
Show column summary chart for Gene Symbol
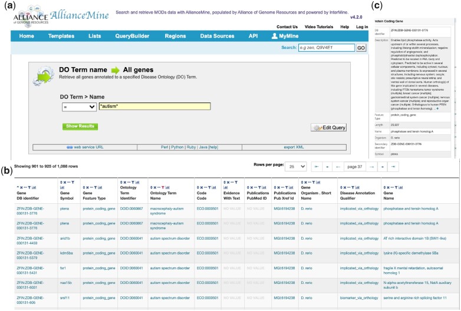pyautogui.click(x=62, y=187)
